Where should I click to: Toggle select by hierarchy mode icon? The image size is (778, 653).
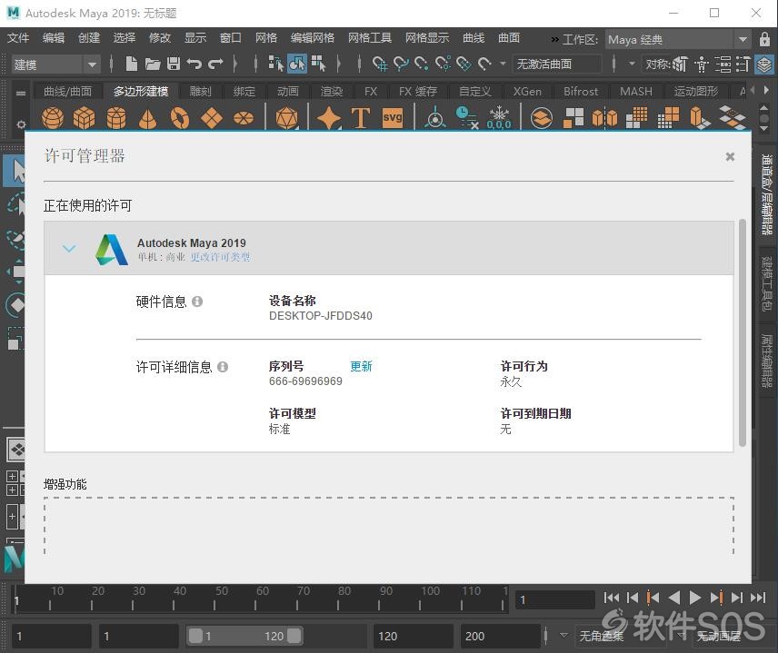276,64
